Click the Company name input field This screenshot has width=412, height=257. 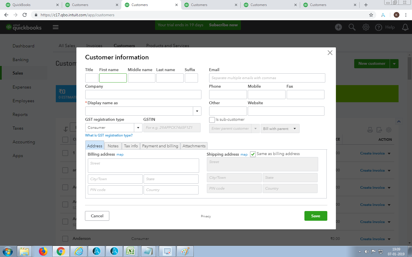143,95
